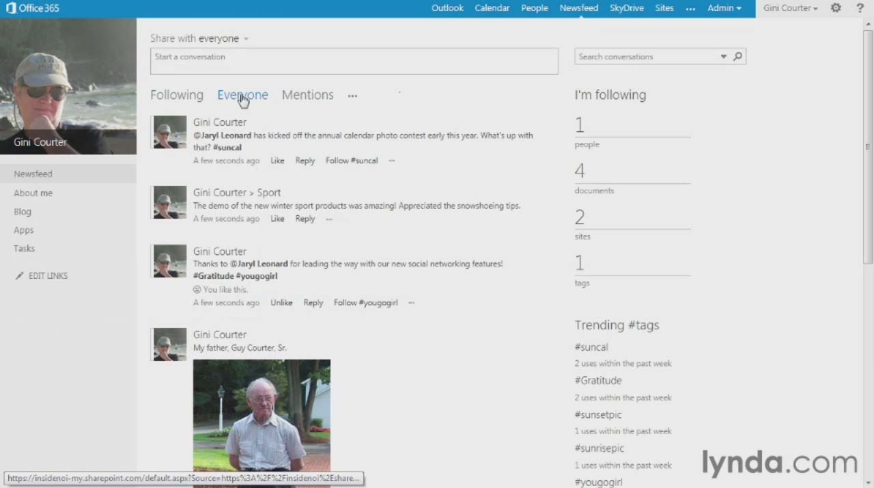Open trending tag #suncal

coord(591,347)
